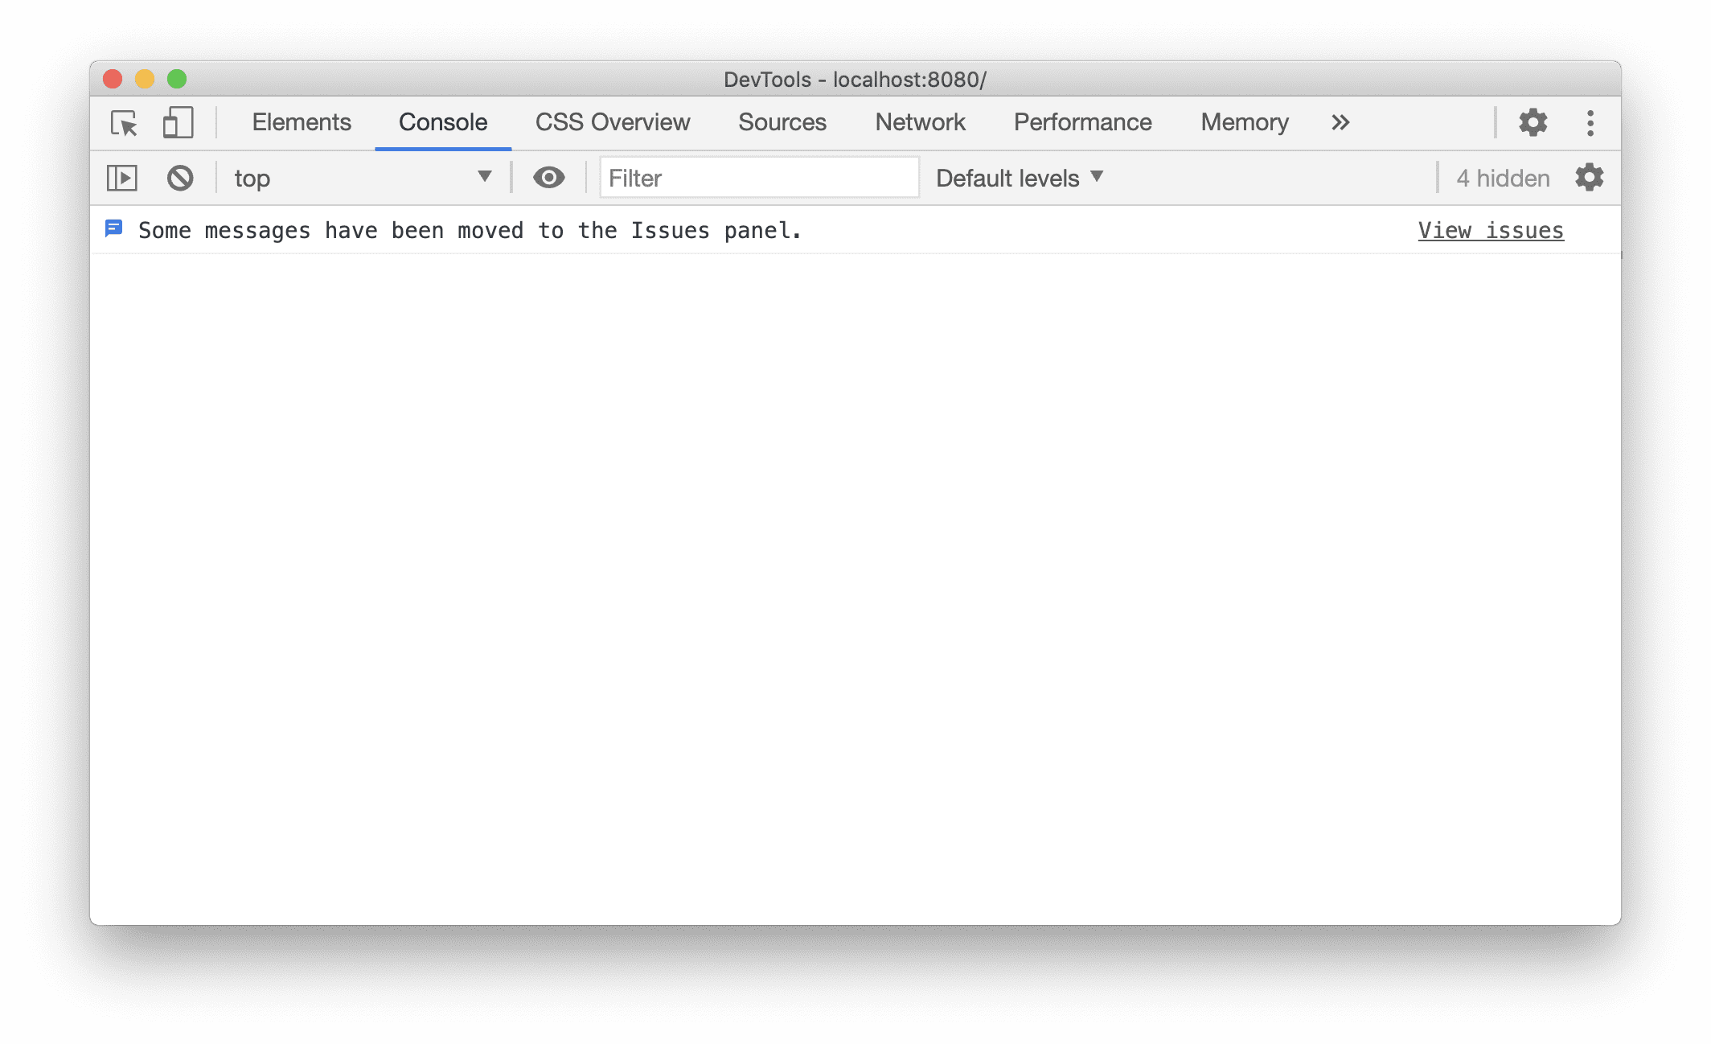Viewport: 1711px width, 1044px height.
Task: Switch to the Network tab
Action: [x=921, y=121]
